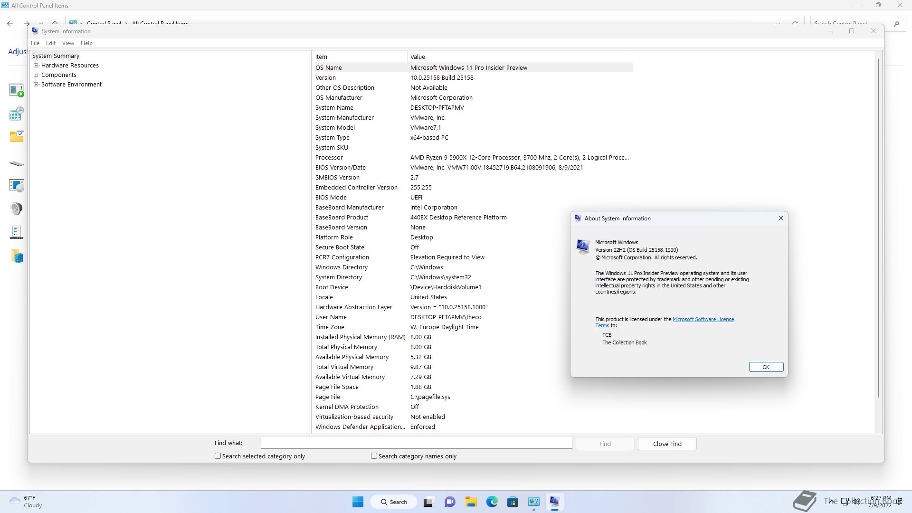Switch to Control Panel taskbar icon
Image resolution: width=912 pixels, height=513 pixels.
pyautogui.click(x=533, y=502)
